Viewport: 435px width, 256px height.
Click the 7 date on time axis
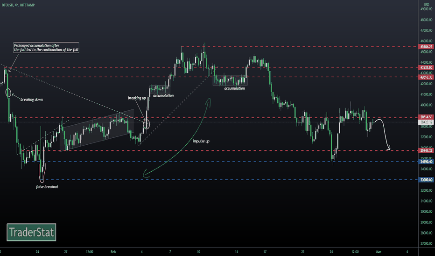170,252
